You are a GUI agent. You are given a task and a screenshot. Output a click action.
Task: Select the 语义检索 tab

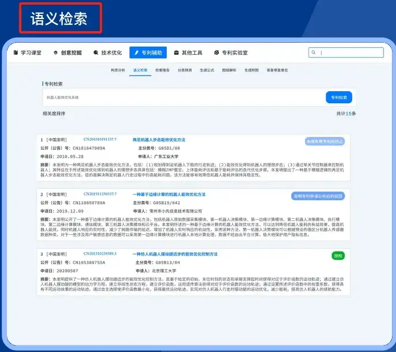pyautogui.click(x=140, y=70)
